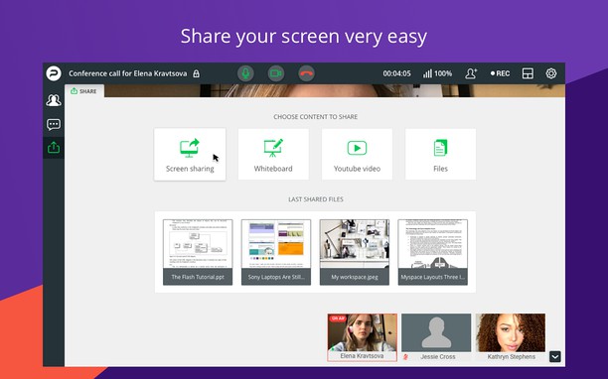Screen dimensions: 608x379
Task: End the call with the red phone button
Action: 306,73
